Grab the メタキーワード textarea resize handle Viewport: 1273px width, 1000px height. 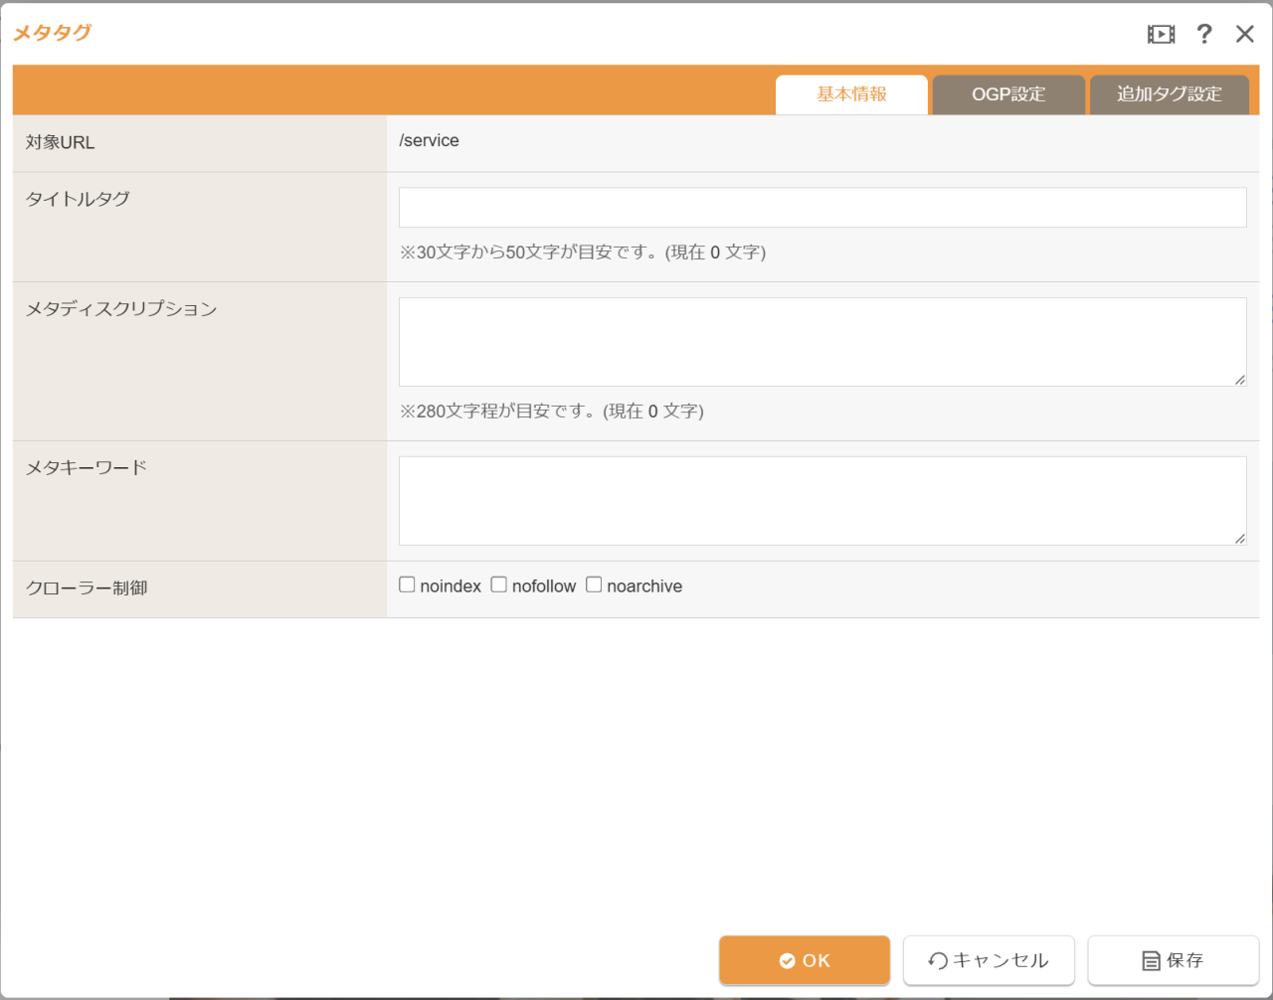(1240, 539)
